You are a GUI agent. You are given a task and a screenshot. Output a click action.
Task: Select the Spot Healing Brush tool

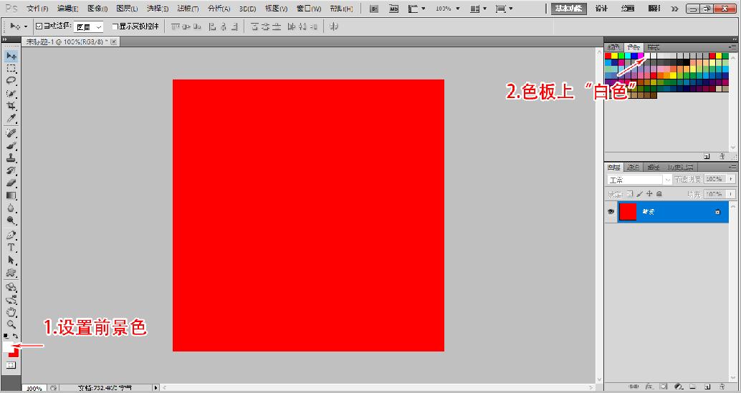point(11,133)
